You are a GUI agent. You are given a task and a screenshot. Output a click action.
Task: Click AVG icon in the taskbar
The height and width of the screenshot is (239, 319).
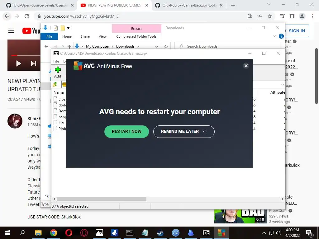click(x=221, y=233)
